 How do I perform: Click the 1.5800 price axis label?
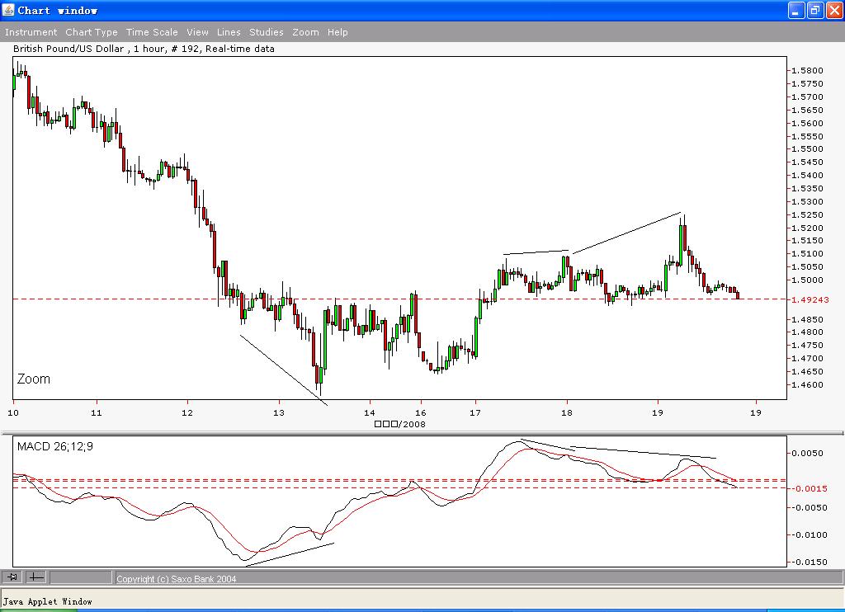[808, 71]
